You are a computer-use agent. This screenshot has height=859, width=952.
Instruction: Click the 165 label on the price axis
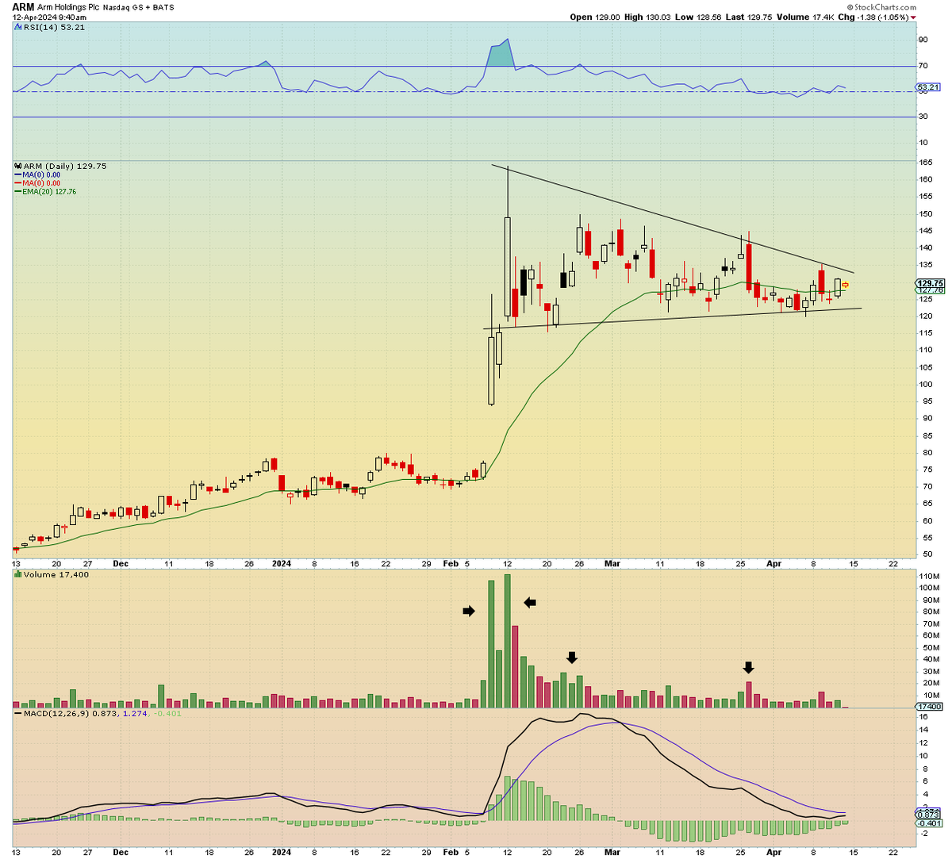tap(924, 162)
